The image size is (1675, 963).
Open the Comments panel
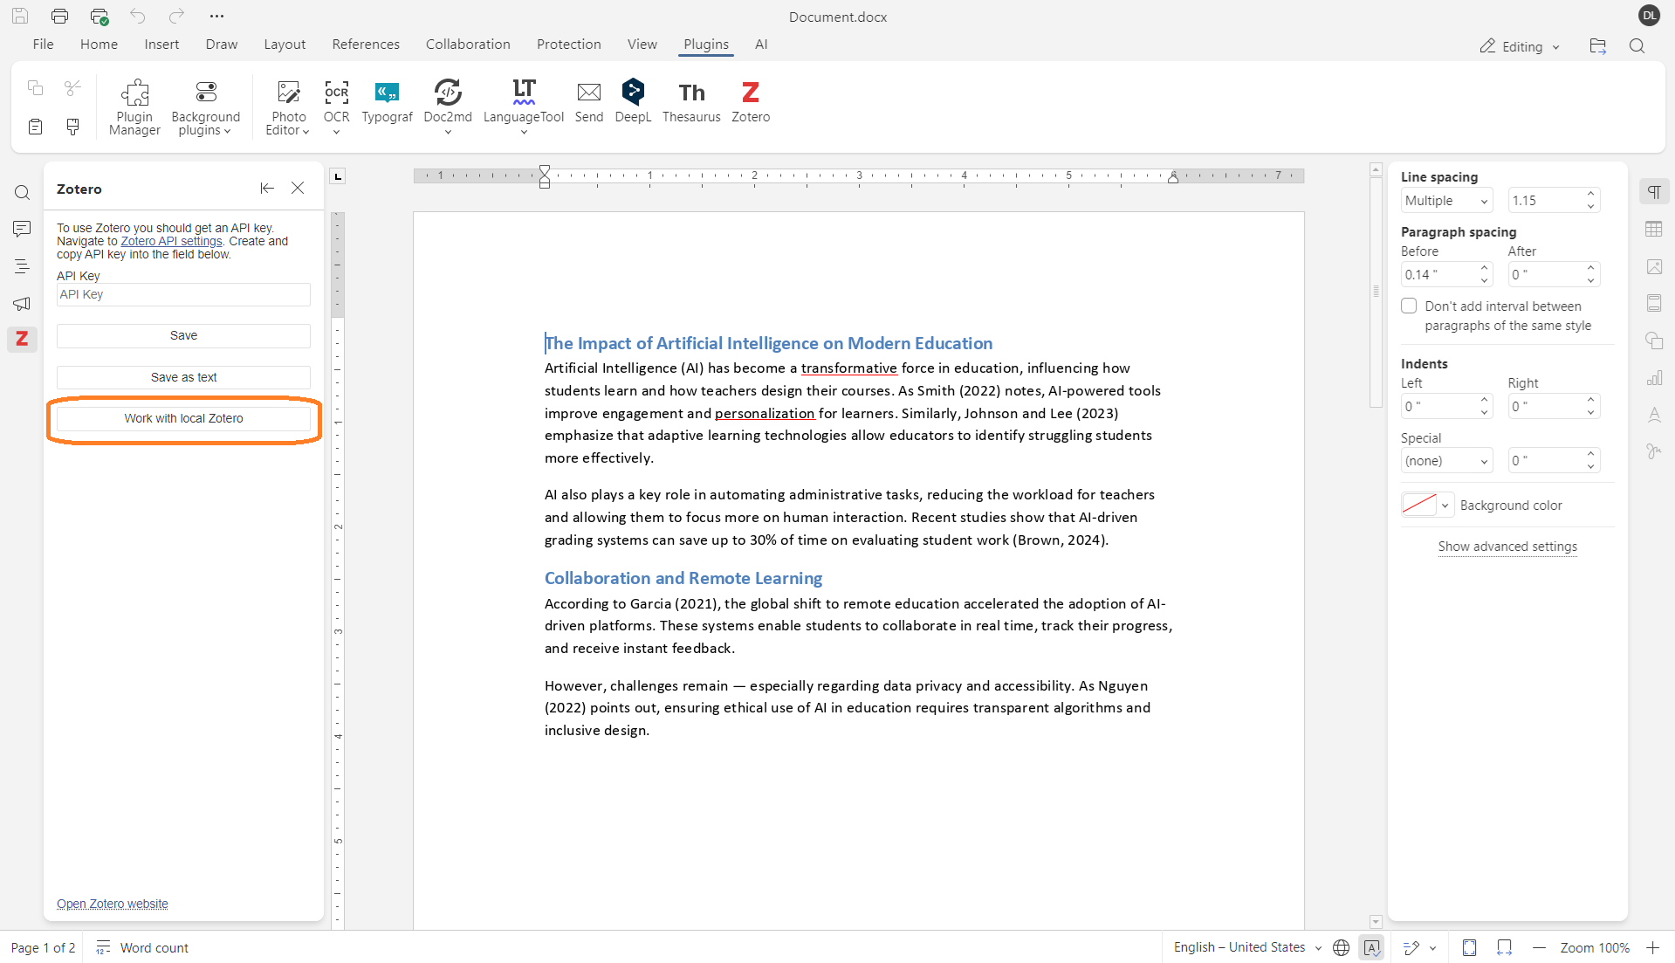pyautogui.click(x=22, y=229)
